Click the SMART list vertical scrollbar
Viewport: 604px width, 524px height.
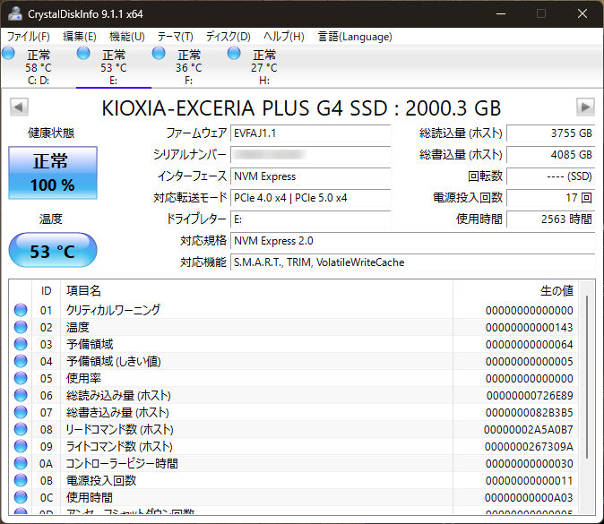(587, 377)
